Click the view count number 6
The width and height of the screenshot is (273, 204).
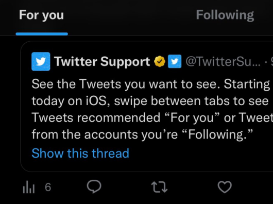point(48,188)
